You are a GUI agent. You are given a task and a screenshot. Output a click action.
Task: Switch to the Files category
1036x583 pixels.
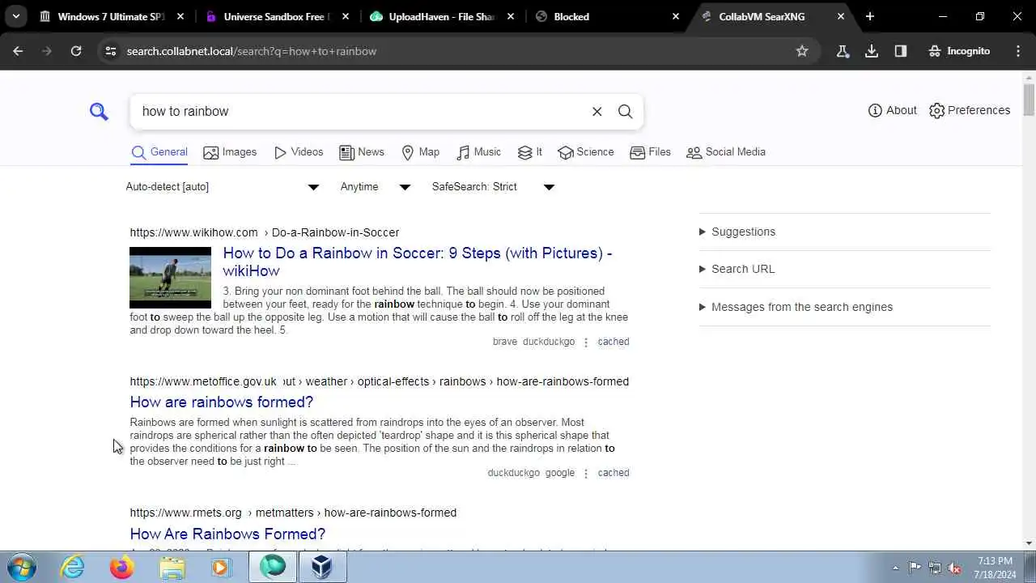[651, 152]
